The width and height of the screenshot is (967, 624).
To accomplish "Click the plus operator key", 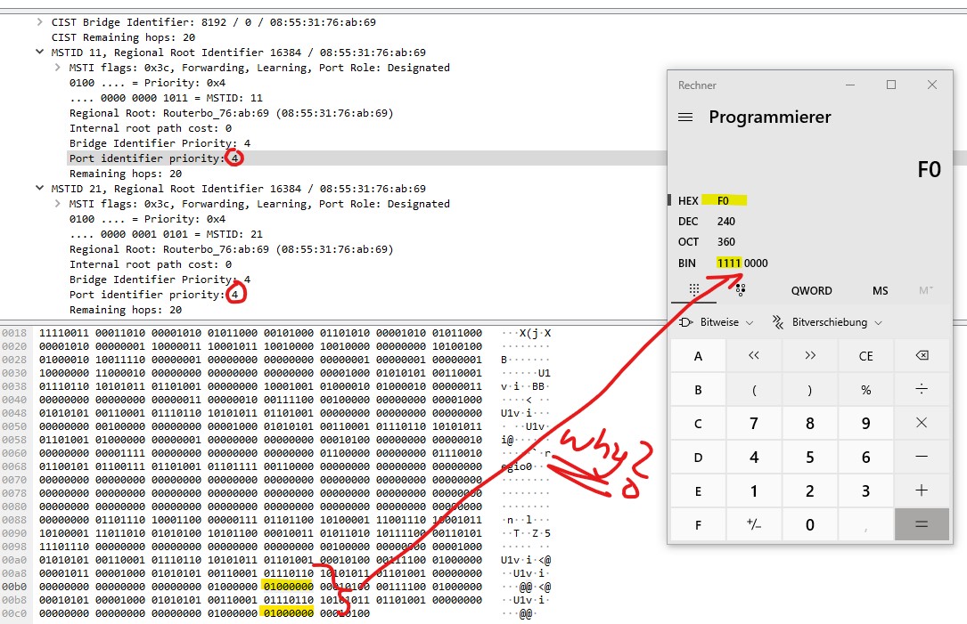I will click(x=922, y=491).
